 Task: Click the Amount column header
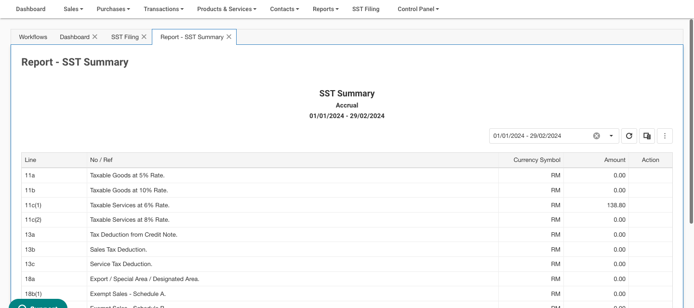pos(614,160)
